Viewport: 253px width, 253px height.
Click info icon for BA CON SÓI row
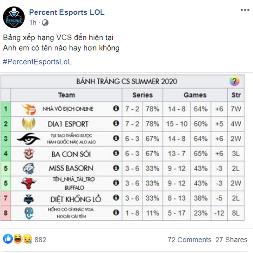click(116, 153)
